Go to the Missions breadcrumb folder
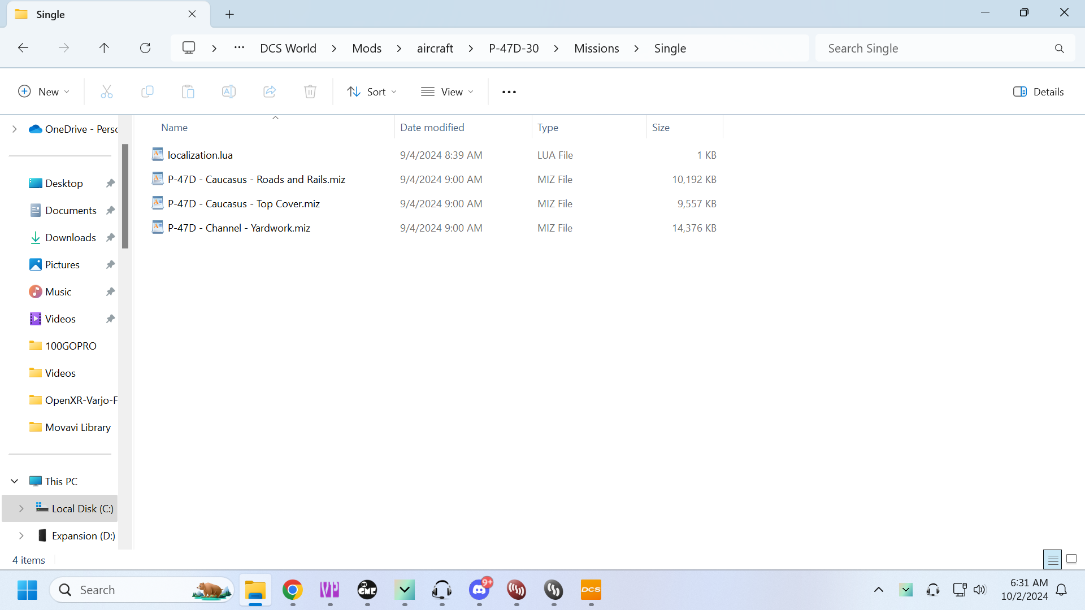 tap(597, 49)
